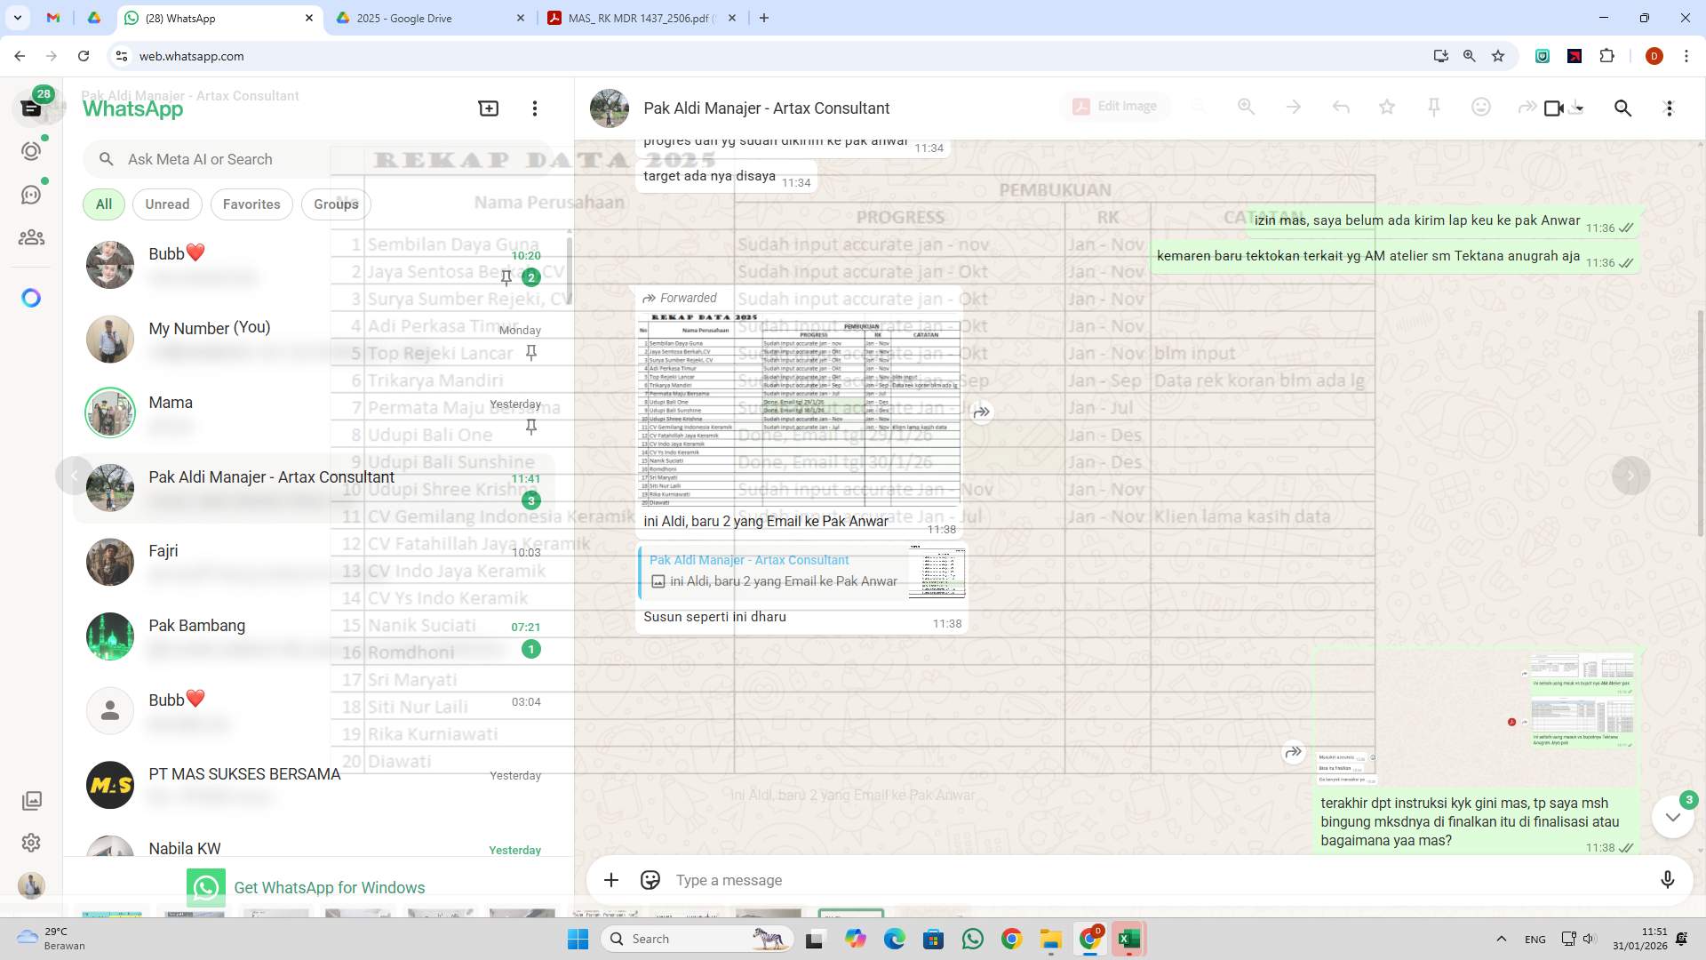The image size is (1706, 960).
Task: Search messages within this chat
Action: (1623, 108)
